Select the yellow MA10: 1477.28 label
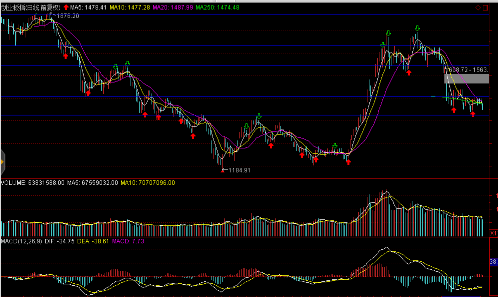 click(x=130, y=7)
